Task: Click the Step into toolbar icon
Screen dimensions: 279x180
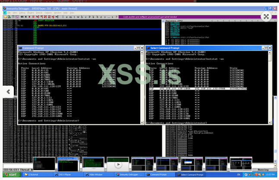Action: tap(38, 17)
